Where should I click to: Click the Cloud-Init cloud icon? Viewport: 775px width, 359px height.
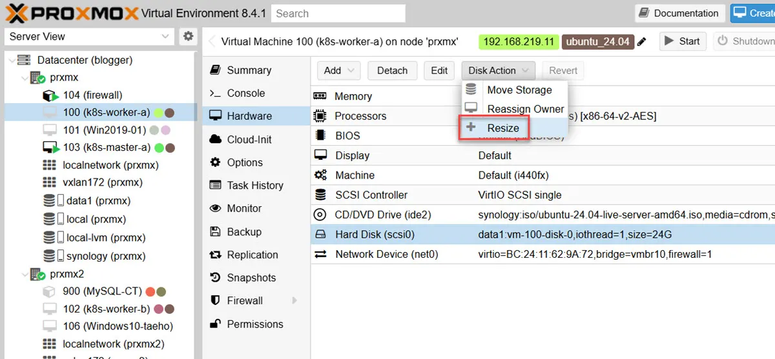tap(216, 139)
